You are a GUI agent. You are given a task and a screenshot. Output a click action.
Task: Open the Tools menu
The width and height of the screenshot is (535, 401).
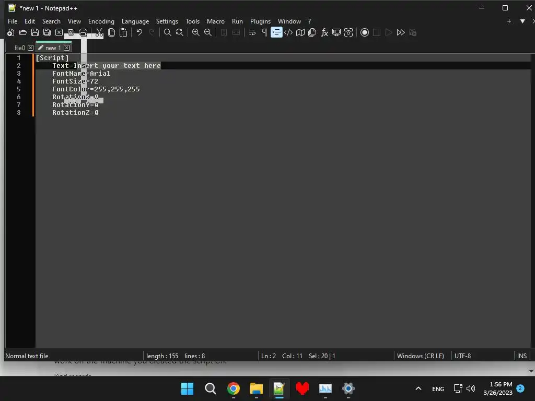192,21
